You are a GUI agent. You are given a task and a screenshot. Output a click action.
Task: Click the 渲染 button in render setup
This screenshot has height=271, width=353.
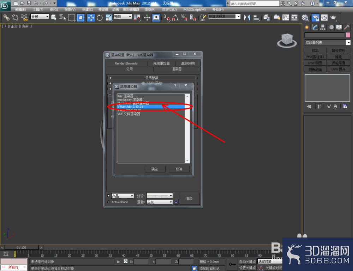pyautogui.click(x=189, y=199)
